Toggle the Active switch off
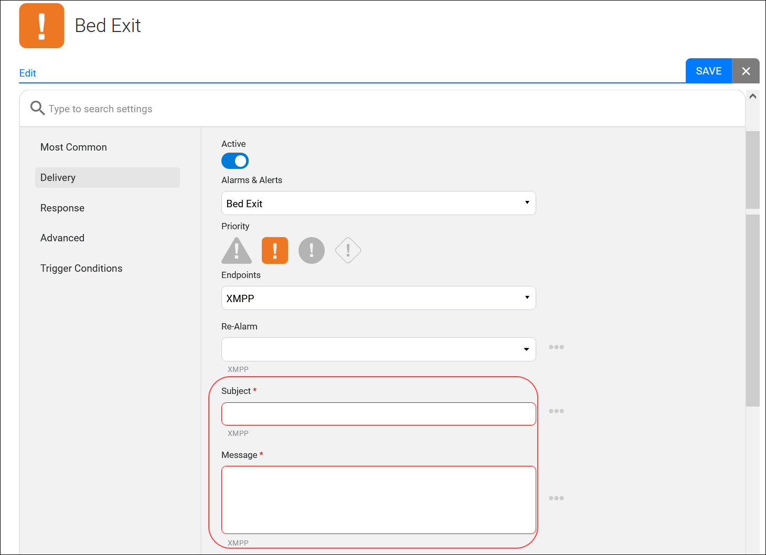766x555 pixels. 235,161
